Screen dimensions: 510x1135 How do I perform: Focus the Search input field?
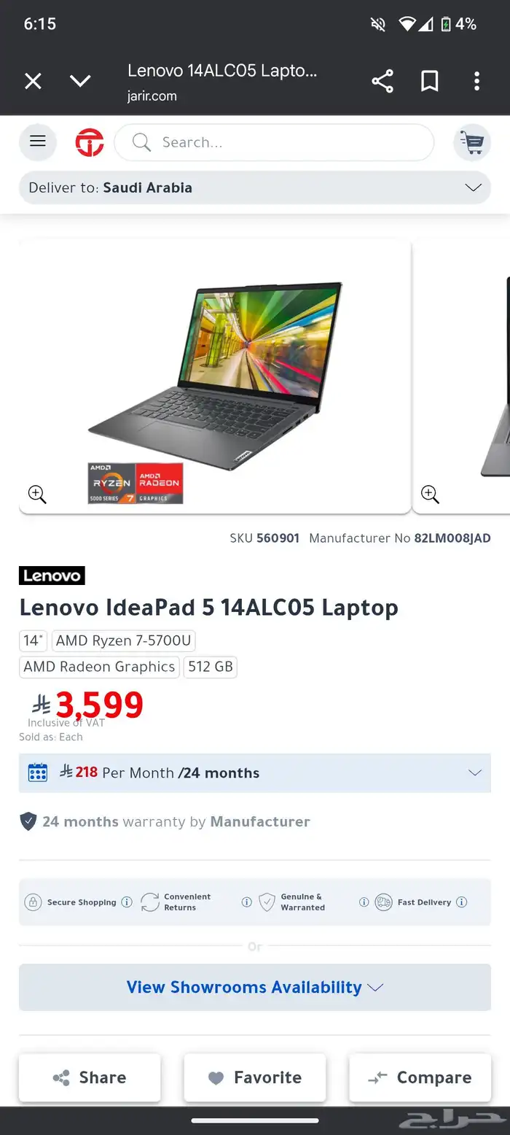(274, 142)
